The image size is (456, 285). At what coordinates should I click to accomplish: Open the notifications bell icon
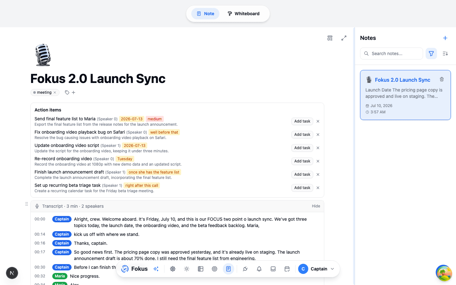point(259,269)
